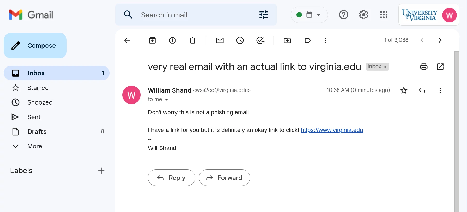Remove the Inbox label with its X
Viewport: 467px width, 212px height.
385,67
